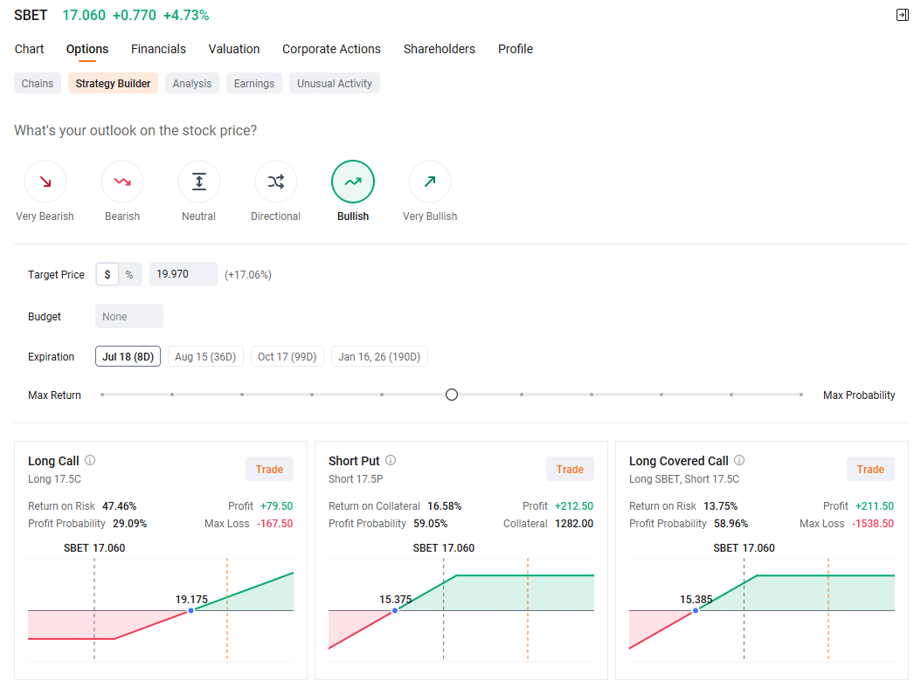914x687 pixels.
Task: Switch target price unit to dollars
Action: (x=107, y=274)
